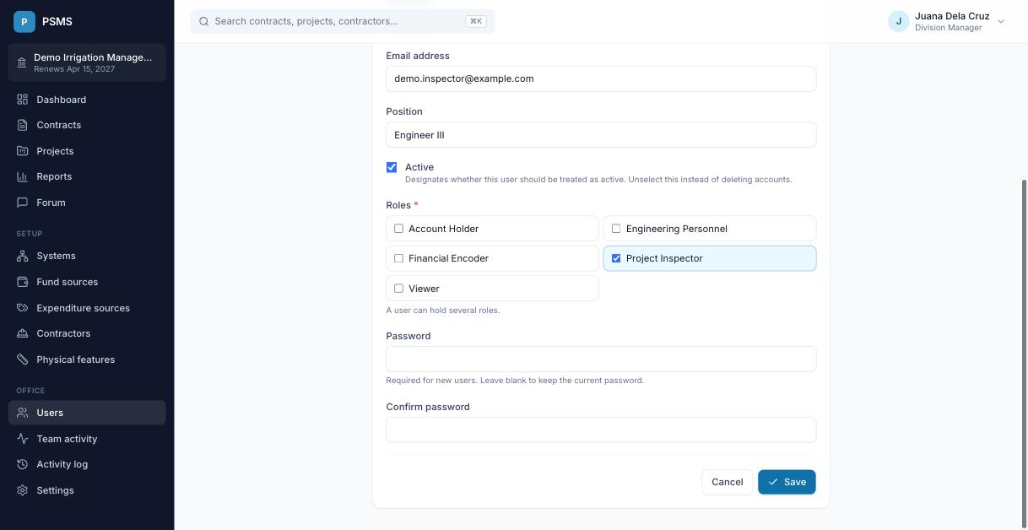Open Settings from the sidebar
This screenshot has width=1028, height=530.
pyautogui.click(x=87, y=490)
